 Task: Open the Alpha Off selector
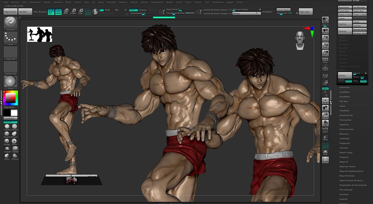[10, 53]
